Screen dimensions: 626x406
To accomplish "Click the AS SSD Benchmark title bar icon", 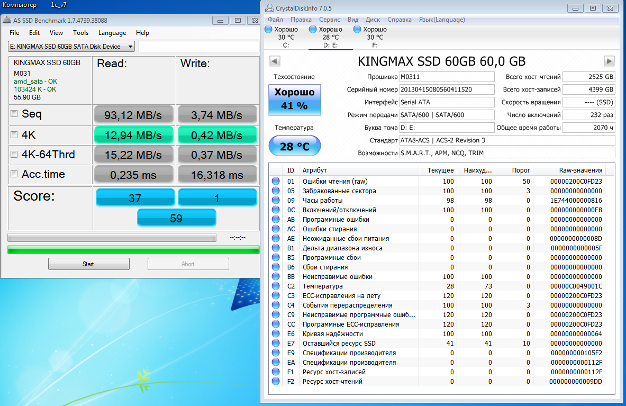I will (x=6, y=20).
